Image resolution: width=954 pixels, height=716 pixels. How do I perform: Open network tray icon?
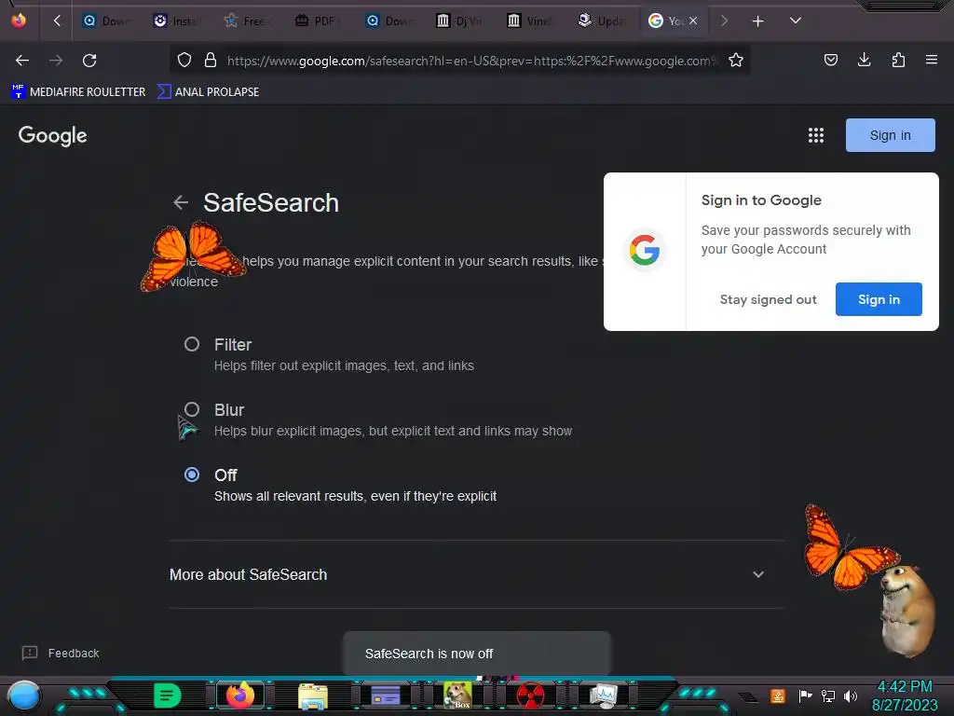(x=827, y=695)
